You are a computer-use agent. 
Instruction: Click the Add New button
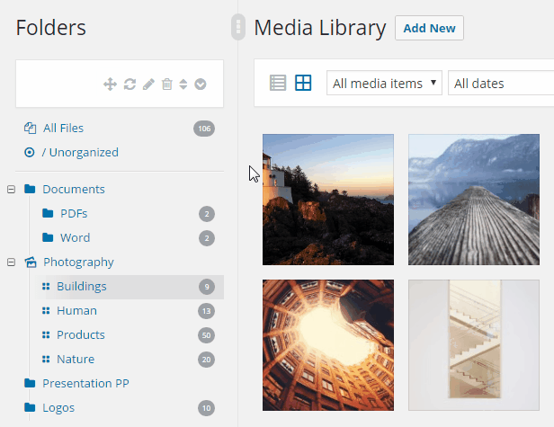(x=429, y=28)
